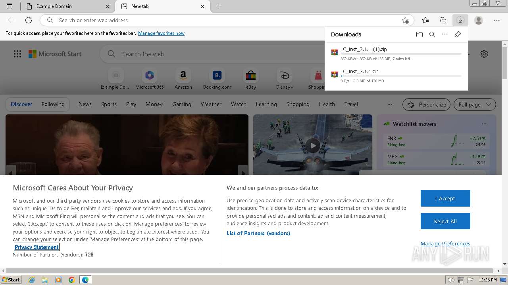Focus the address bar search field

227,20
